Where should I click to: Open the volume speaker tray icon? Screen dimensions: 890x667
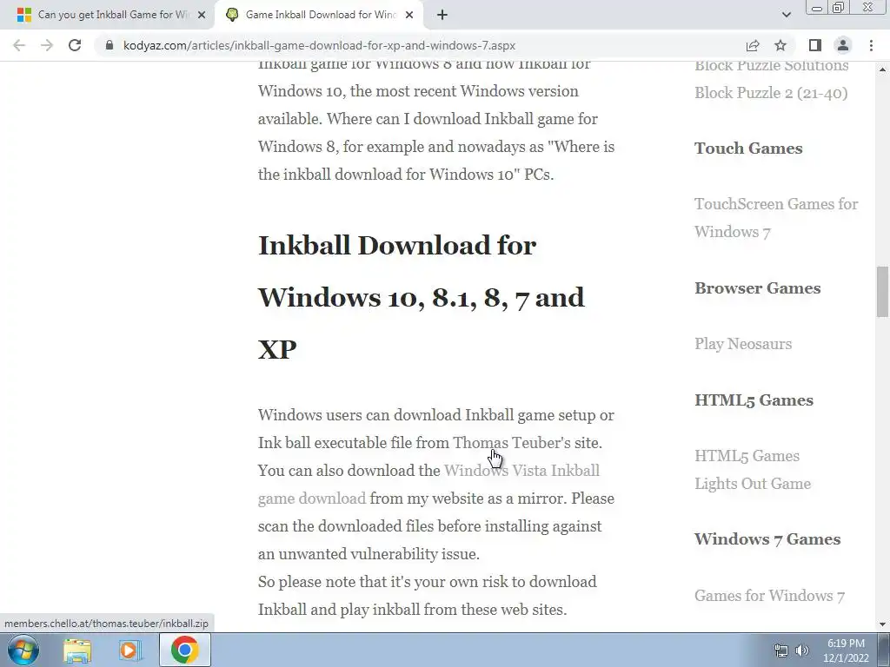pyautogui.click(x=801, y=650)
